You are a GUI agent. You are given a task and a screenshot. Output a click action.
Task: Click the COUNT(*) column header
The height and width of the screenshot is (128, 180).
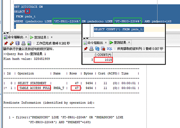(x=103, y=55)
